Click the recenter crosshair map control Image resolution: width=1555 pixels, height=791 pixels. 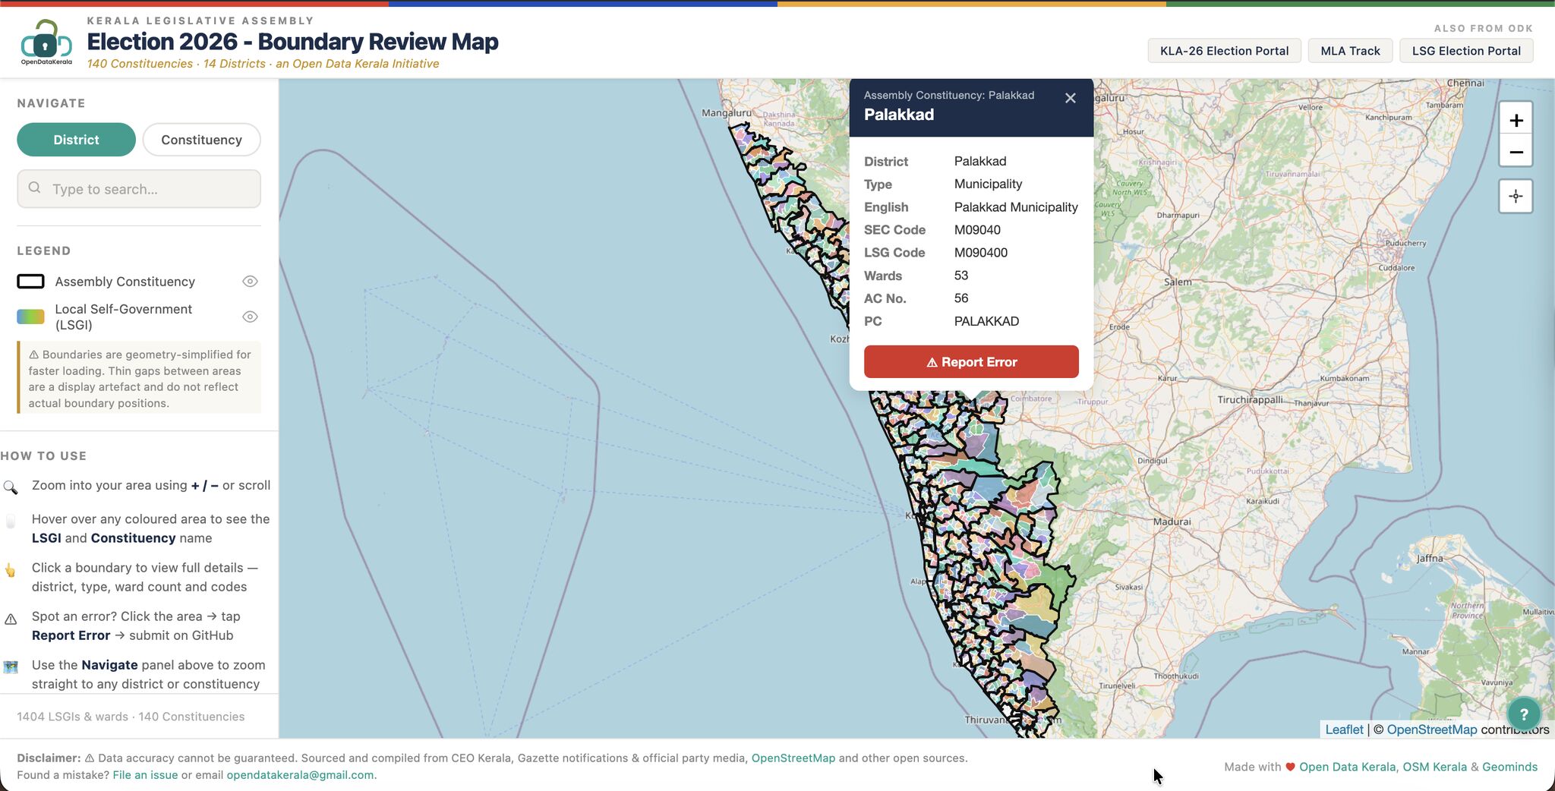1516,196
